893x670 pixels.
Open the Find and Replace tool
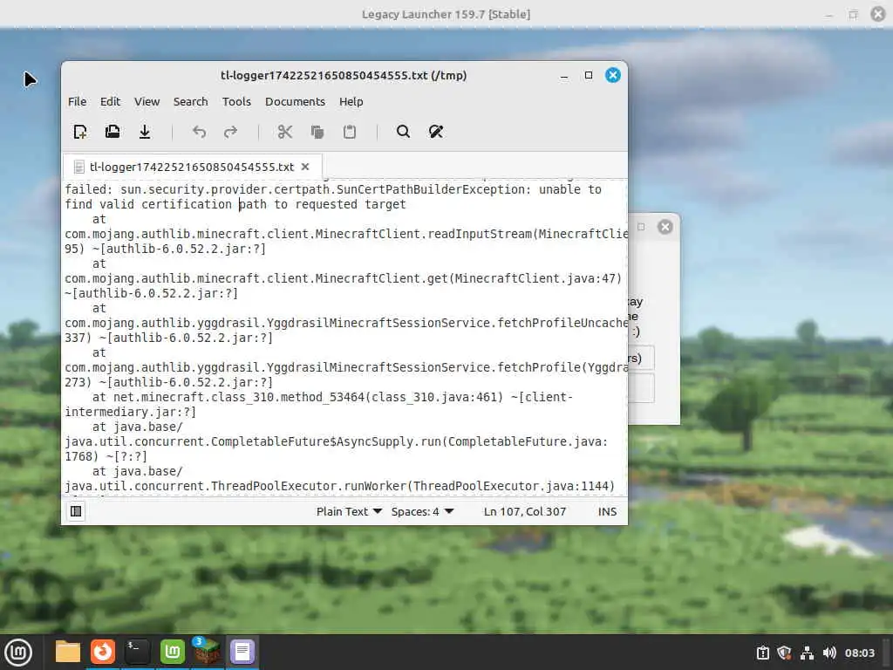(x=436, y=133)
